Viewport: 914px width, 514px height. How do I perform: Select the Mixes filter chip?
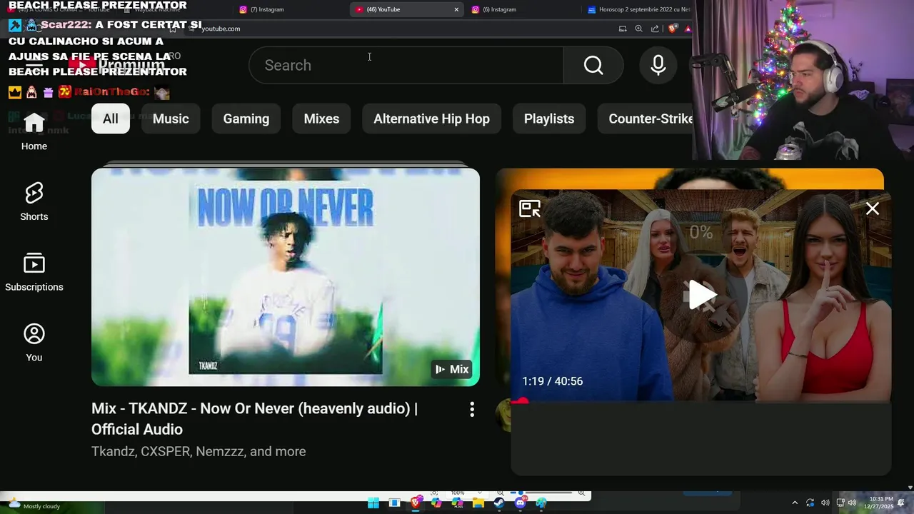[321, 119]
